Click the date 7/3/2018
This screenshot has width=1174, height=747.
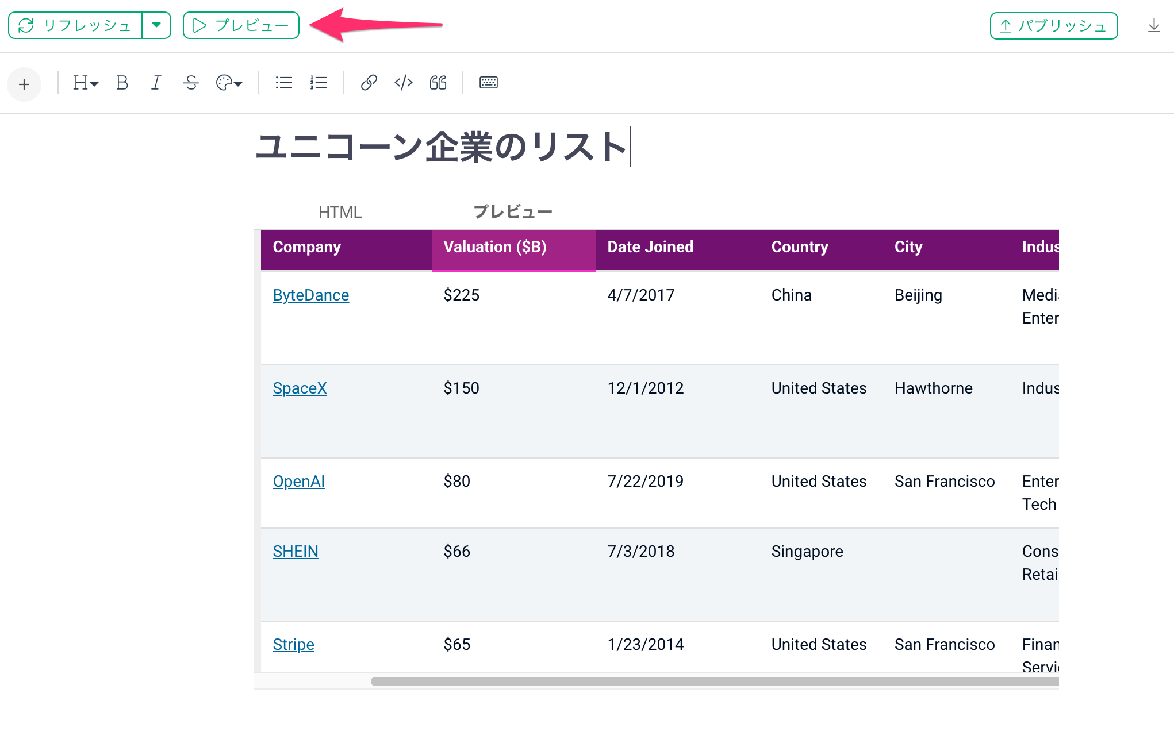pos(641,552)
